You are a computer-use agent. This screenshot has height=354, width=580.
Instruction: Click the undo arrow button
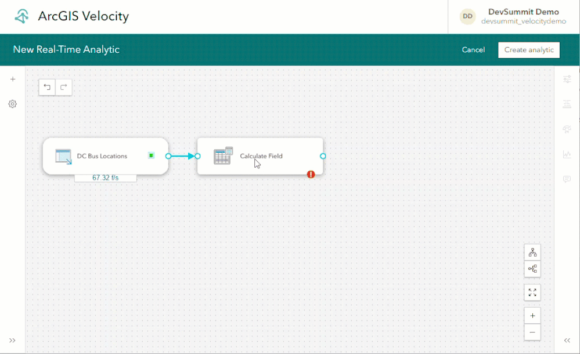click(x=47, y=87)
